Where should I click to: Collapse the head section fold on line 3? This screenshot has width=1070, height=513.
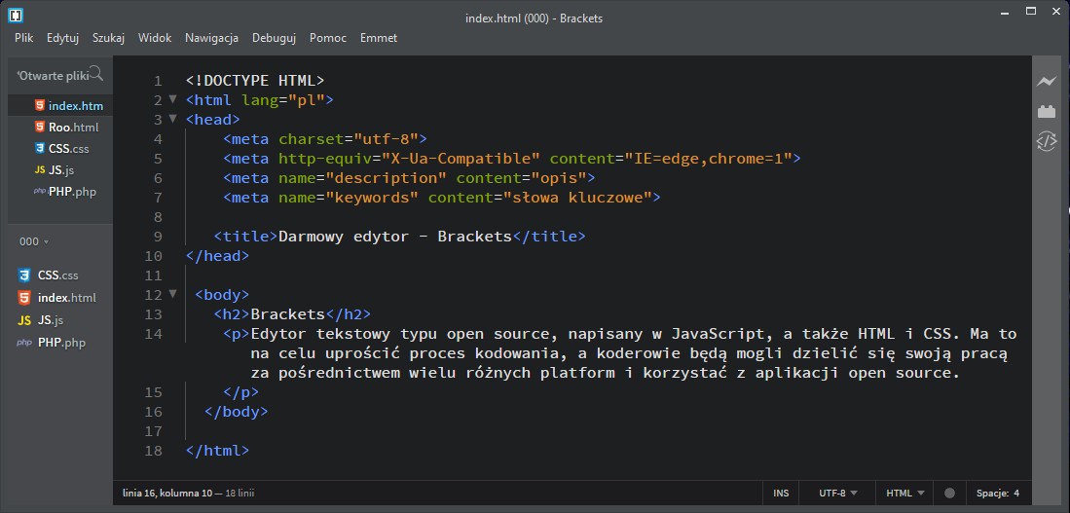[x=172, y=119]
